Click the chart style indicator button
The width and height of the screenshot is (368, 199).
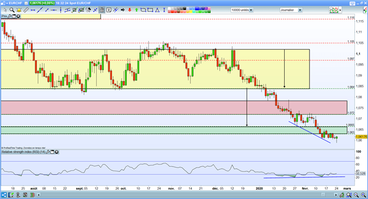click(334, 10)
